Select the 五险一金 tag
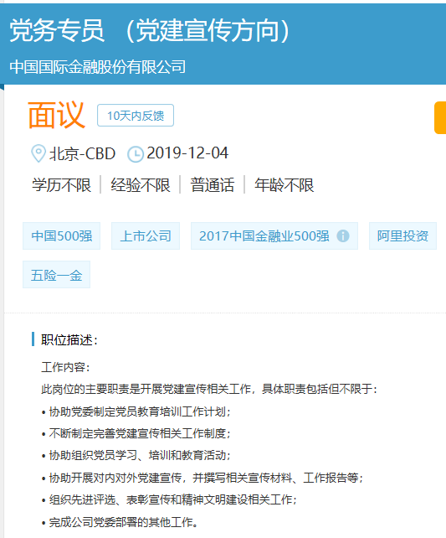Screen dimensions: 446x538 click(x=57, y=275)
